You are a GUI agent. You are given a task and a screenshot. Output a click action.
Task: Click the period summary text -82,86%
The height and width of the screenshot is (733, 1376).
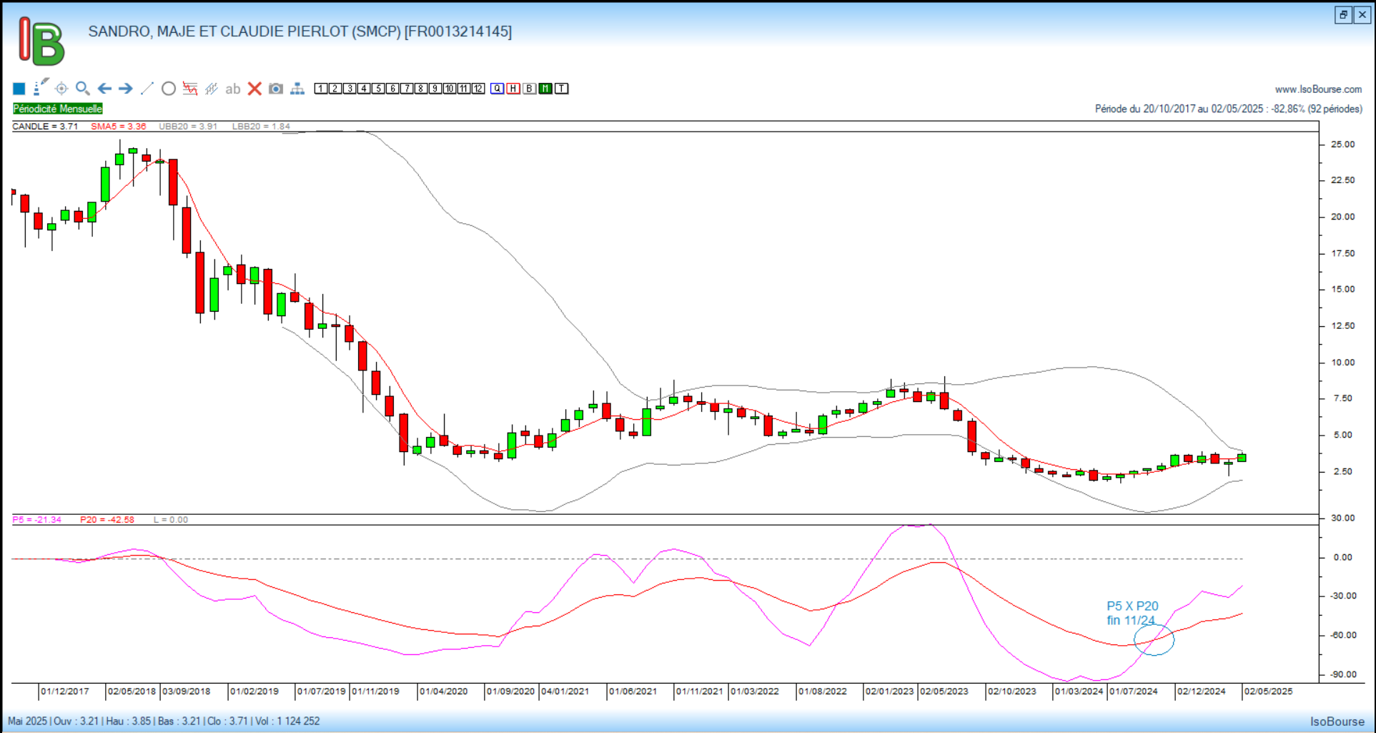[1229, 109]
